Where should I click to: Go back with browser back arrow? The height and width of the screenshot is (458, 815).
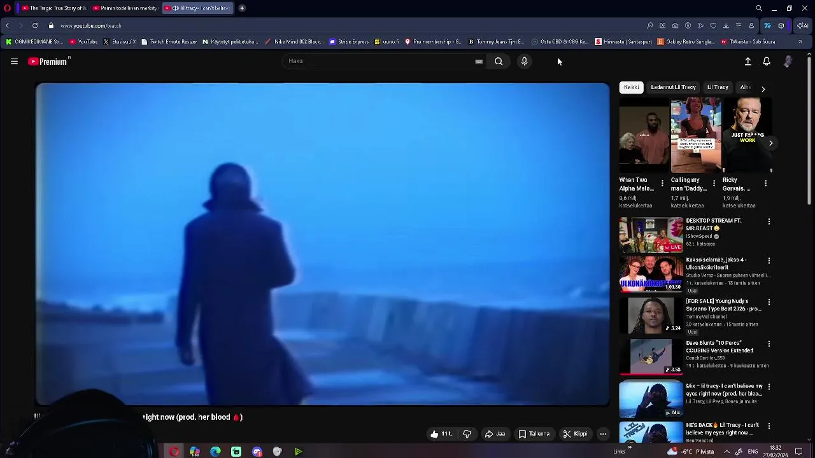tap(7, 26)
